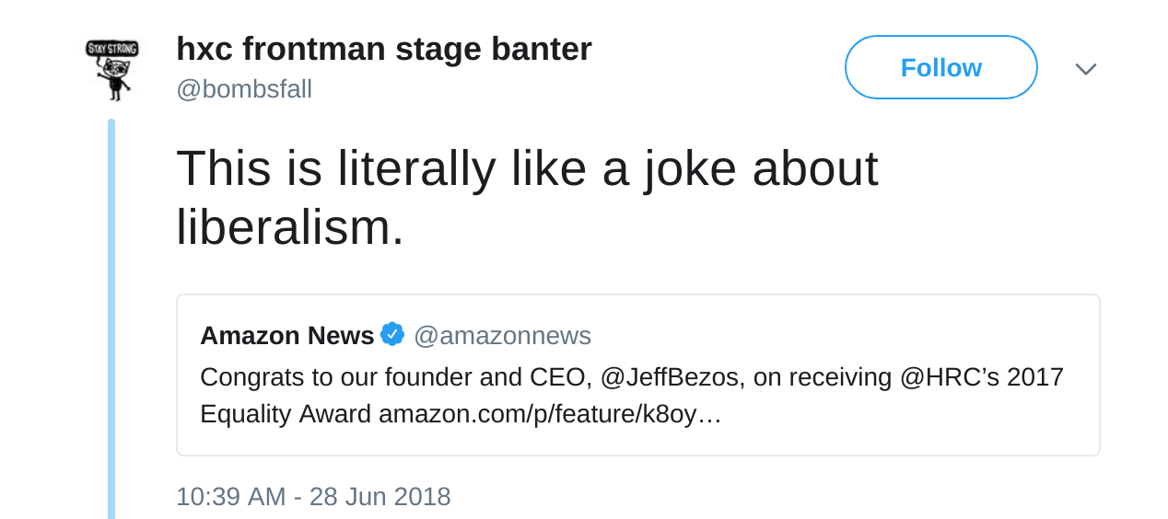
Task: Open the 'hxc frontman stage banter' profile name
Action: pos(383,49)
